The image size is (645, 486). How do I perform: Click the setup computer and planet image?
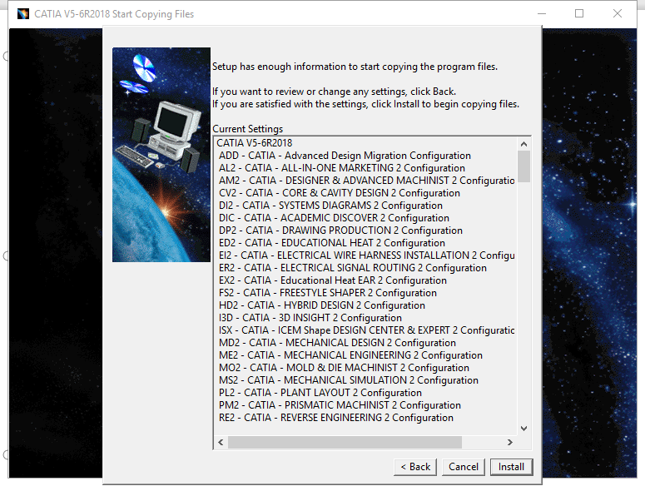coord(161,155)
